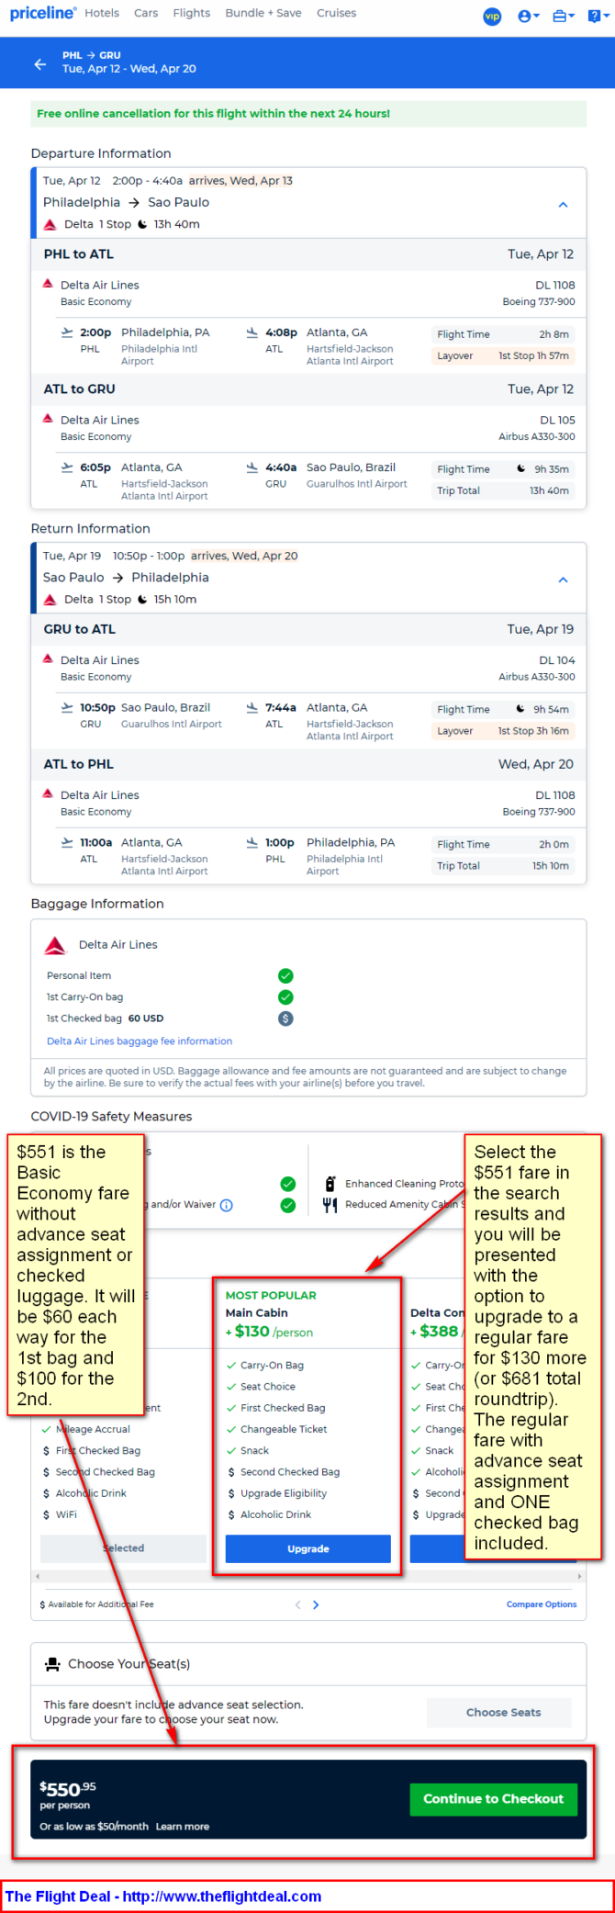Image resolution: width=615 pixels, height=1913 pixels.
Task: Open the Cruises section
Action: pyautogui.click(x=336, y=13)
